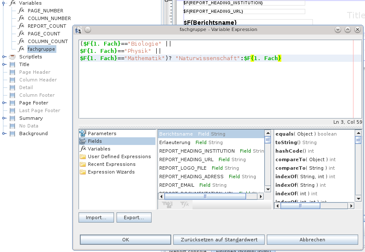The height and width of the screenshot is (252, 365).
Task: Click the COLUMN_NUMBER variable fx icon
Action: tap(21, 18)
